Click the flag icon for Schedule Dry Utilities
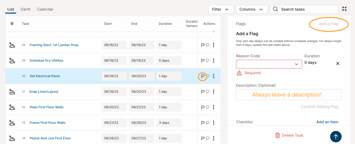The height and width of the screenshot is (144, 355). tap(203, 61)
